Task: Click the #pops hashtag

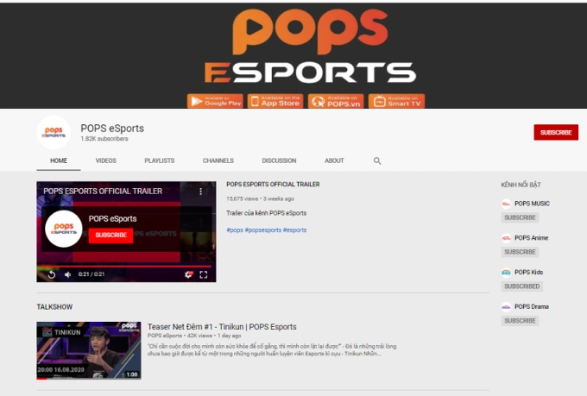Action: click(x=235, y=230)
